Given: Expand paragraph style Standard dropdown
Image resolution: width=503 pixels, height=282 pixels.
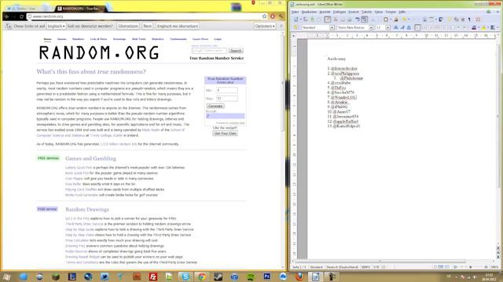Looking at the screenshot, I should tap(332, 27).
